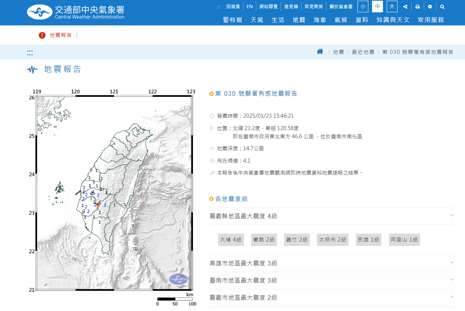Click 最近地震 breadcrumb link

coord(363,52)
